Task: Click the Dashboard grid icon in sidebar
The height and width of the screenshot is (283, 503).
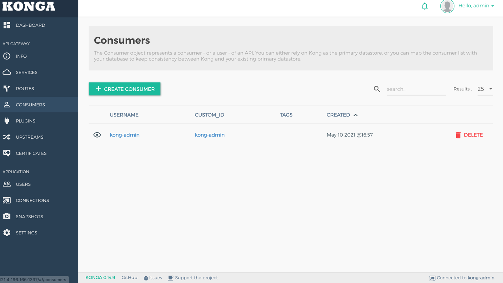Action: pos(7,25)
